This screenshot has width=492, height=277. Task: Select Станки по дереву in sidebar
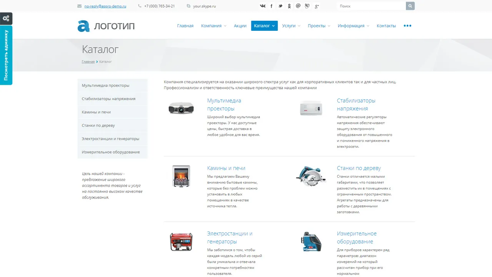pos(113,125)
